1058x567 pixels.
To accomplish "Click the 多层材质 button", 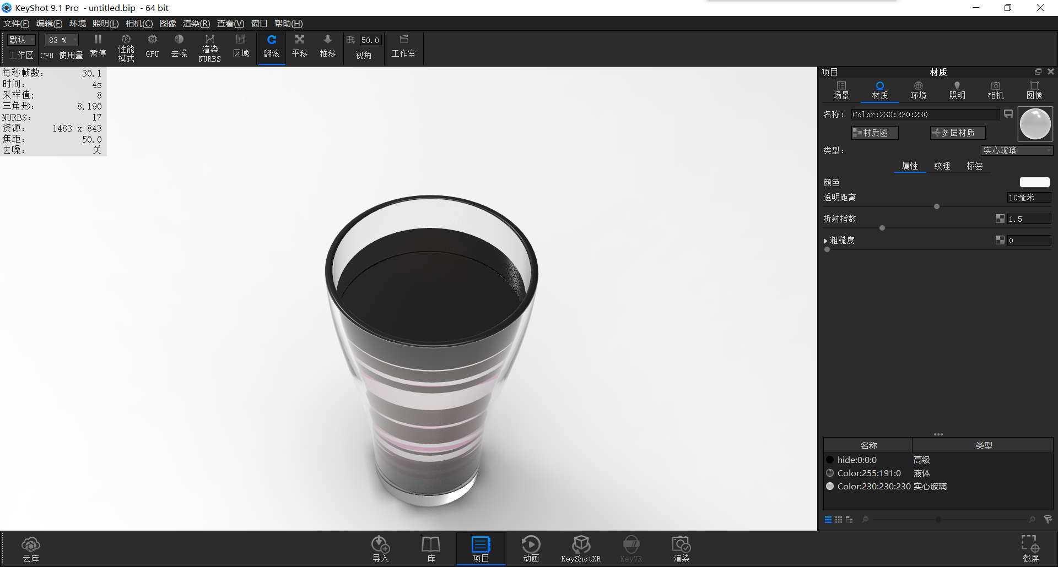I will (x=957, y=133).
